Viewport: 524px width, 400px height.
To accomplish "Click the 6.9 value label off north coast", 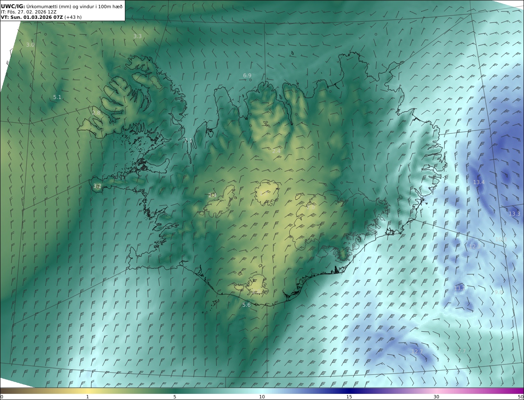I will click(247, 75).
